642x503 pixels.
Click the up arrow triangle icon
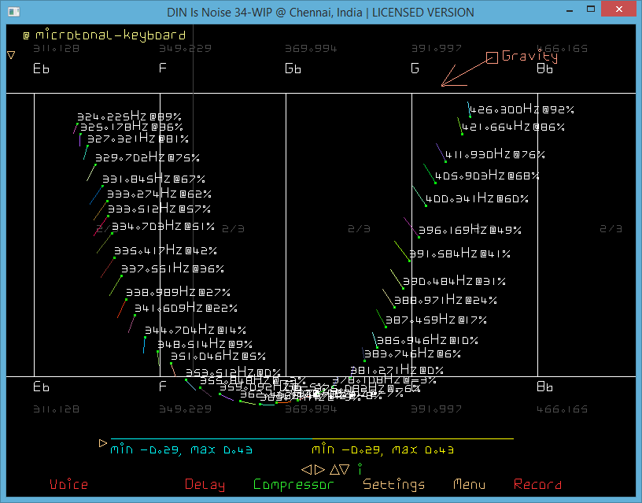[x=334, y=469]
